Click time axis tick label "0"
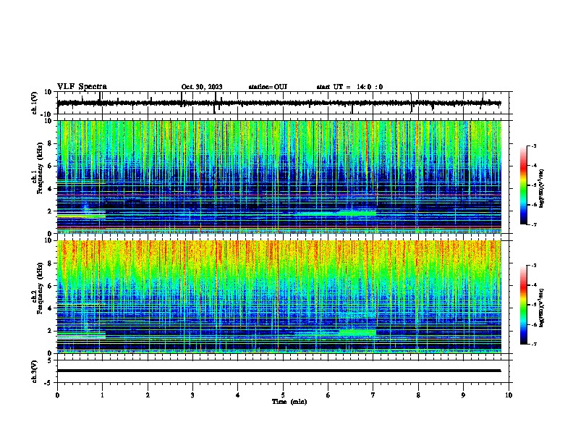Screen dimensions: 573x443 pyautogui.click(x=57, y=395)
